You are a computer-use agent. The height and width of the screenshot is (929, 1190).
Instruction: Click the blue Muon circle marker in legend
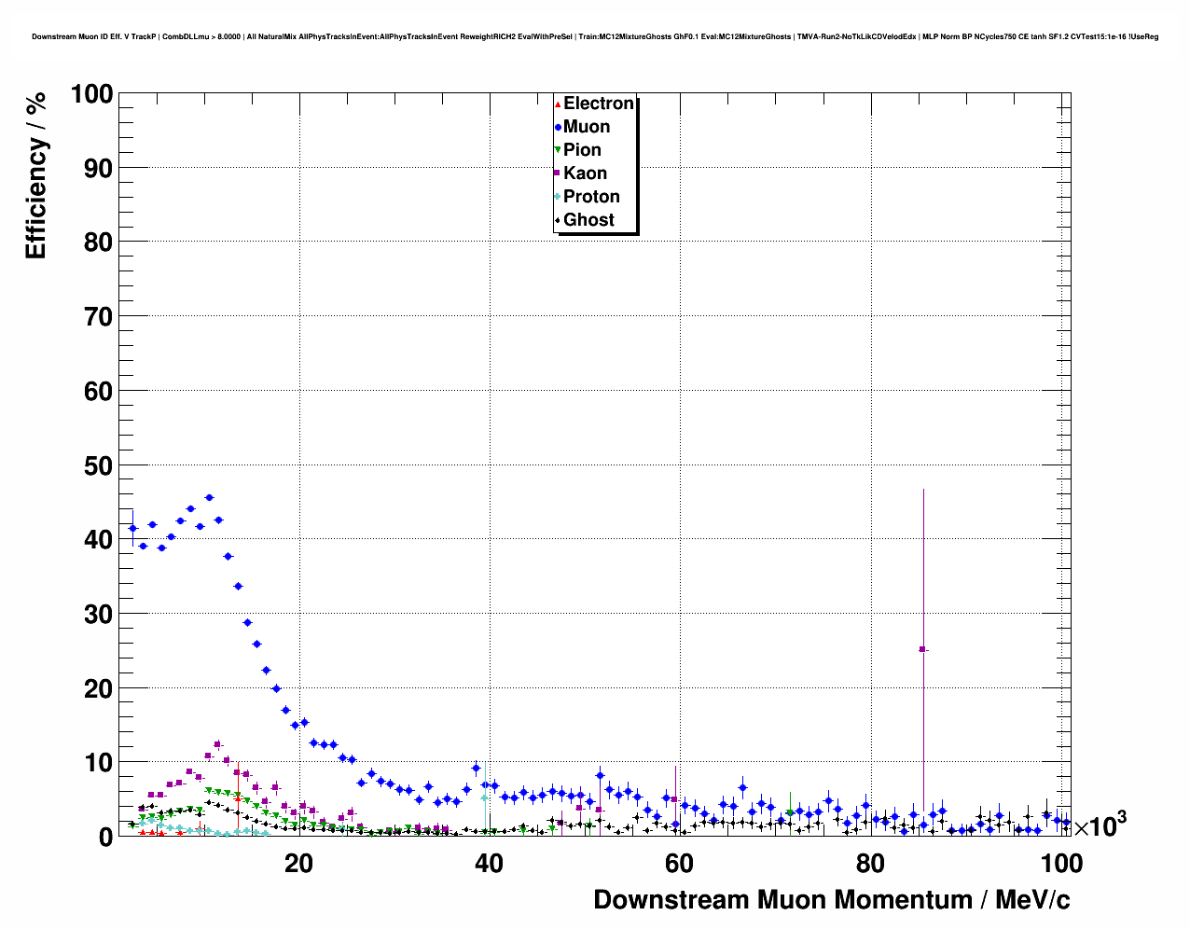pyautogui.click(x=558, y=127)
